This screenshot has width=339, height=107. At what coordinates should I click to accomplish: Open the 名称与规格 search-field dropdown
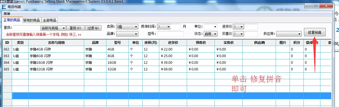click(53, 28)
